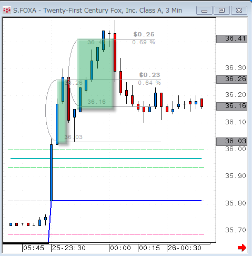Click the 00:00 time axis label
Viewport: 252px width, 256px height.
(120, 248)
